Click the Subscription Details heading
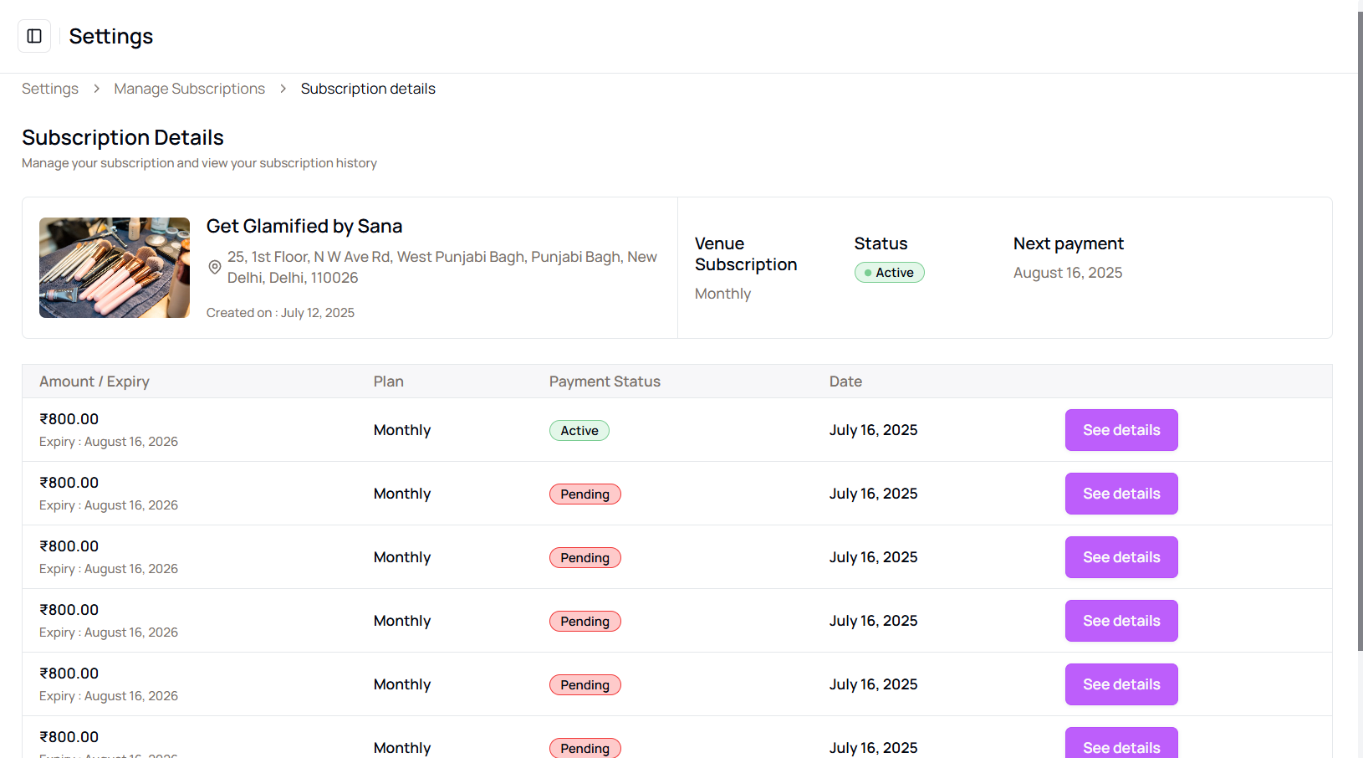 [123, 137]
